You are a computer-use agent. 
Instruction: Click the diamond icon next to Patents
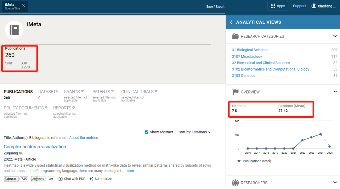click(112, 91)
